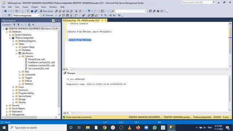This screenshot has height=131, width=233.
Task: Open editor zoom 100 % dropdown
Action: [x=71, y=69]
